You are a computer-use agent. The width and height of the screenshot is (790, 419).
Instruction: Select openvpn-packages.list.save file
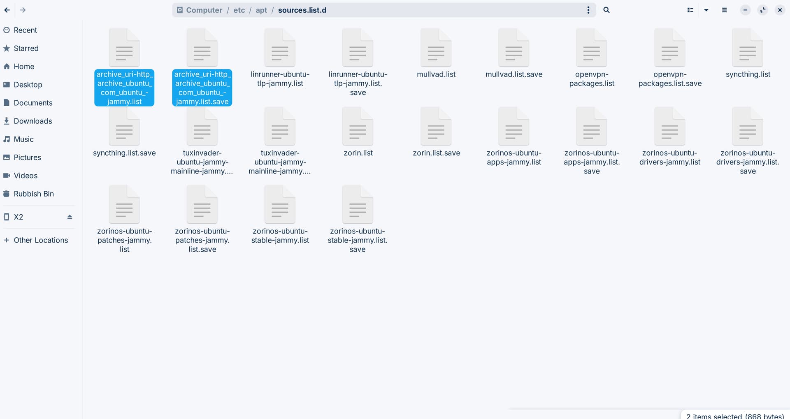point(670,58)
